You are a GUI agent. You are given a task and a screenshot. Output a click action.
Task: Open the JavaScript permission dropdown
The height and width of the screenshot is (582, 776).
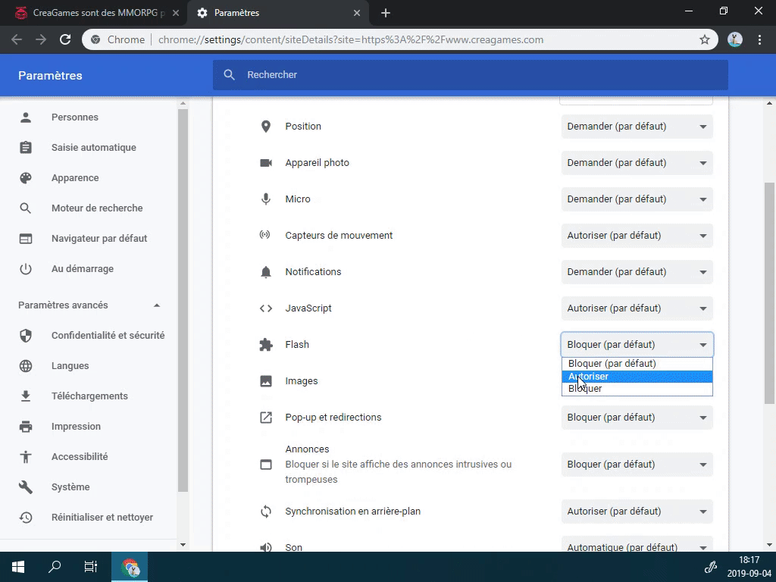click(637, 308)
